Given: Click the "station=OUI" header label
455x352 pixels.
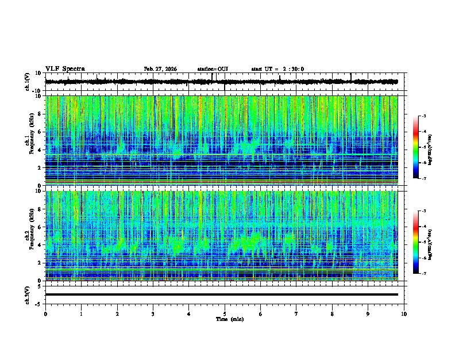Looking at the screenshot, I should (x=213, y=69).
